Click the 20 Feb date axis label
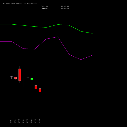Screen dimensions: 127x127 tap(15, 121)
